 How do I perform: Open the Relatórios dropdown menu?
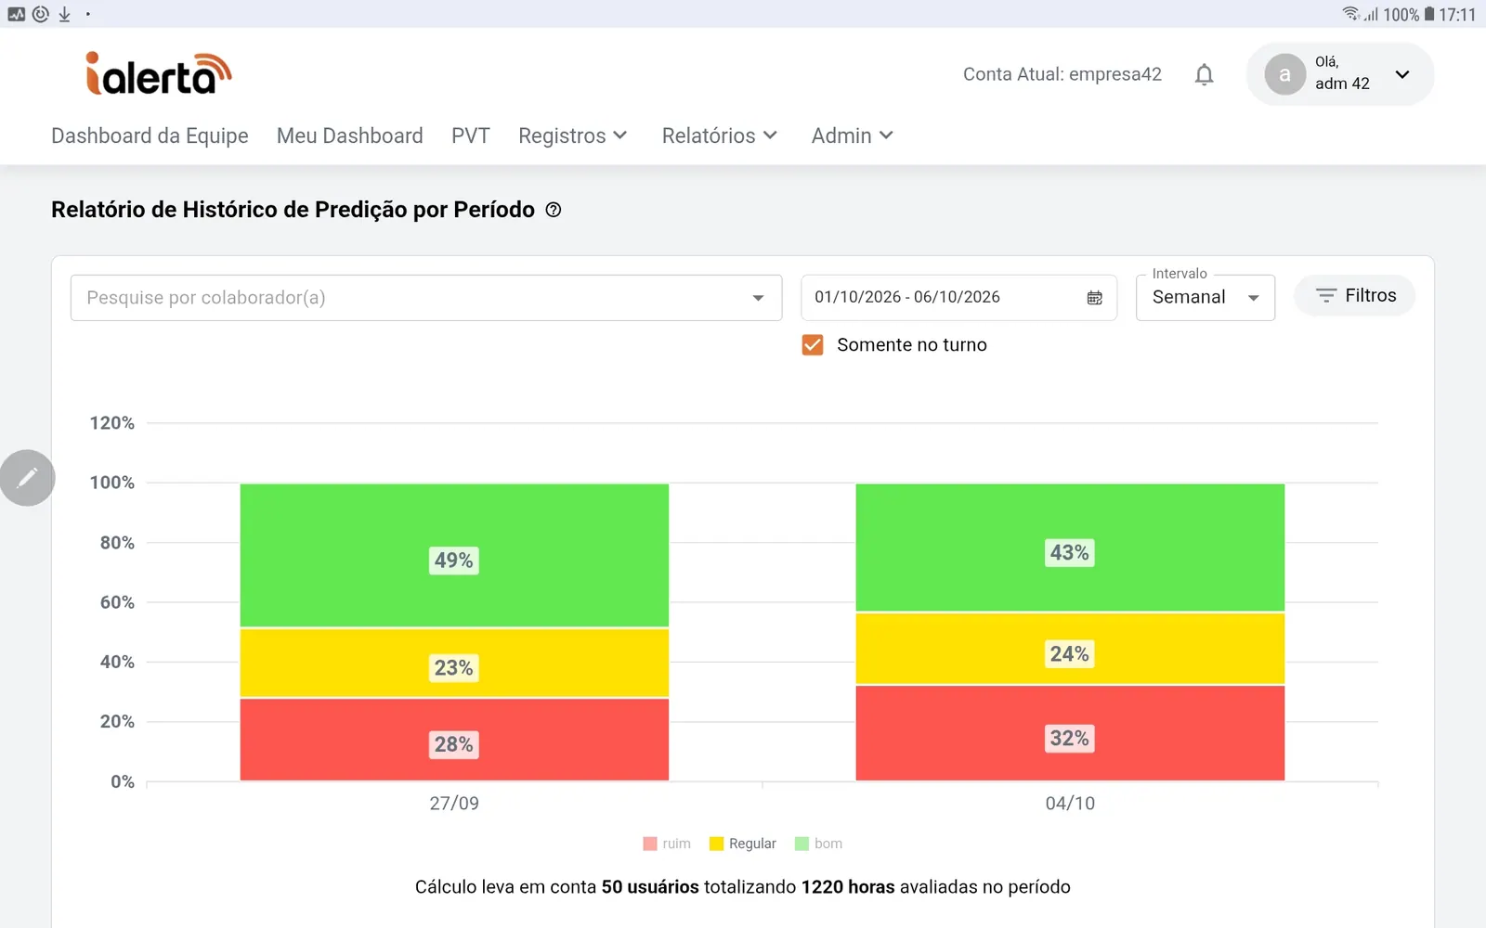tap(720, 135)
